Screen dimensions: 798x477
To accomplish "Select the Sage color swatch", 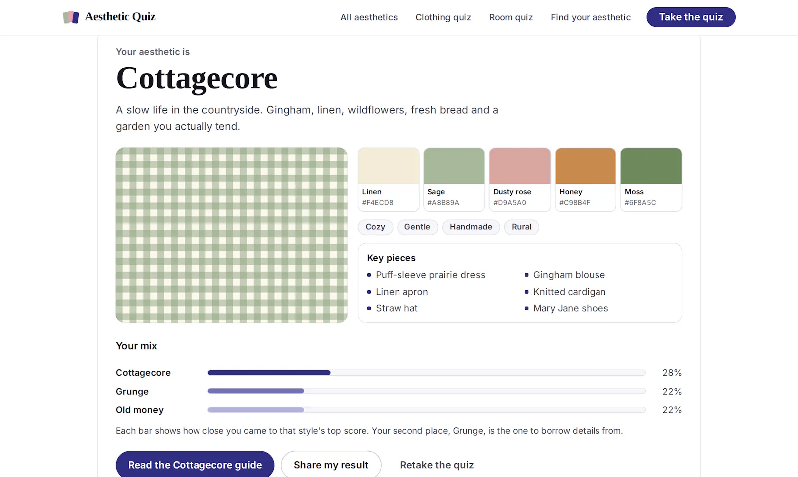I will click(x=454, y=179).
